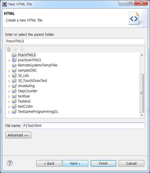Click the Eclipse icon in title bar
This screenshot has height=173, width=150.
(x=5, y=4)
